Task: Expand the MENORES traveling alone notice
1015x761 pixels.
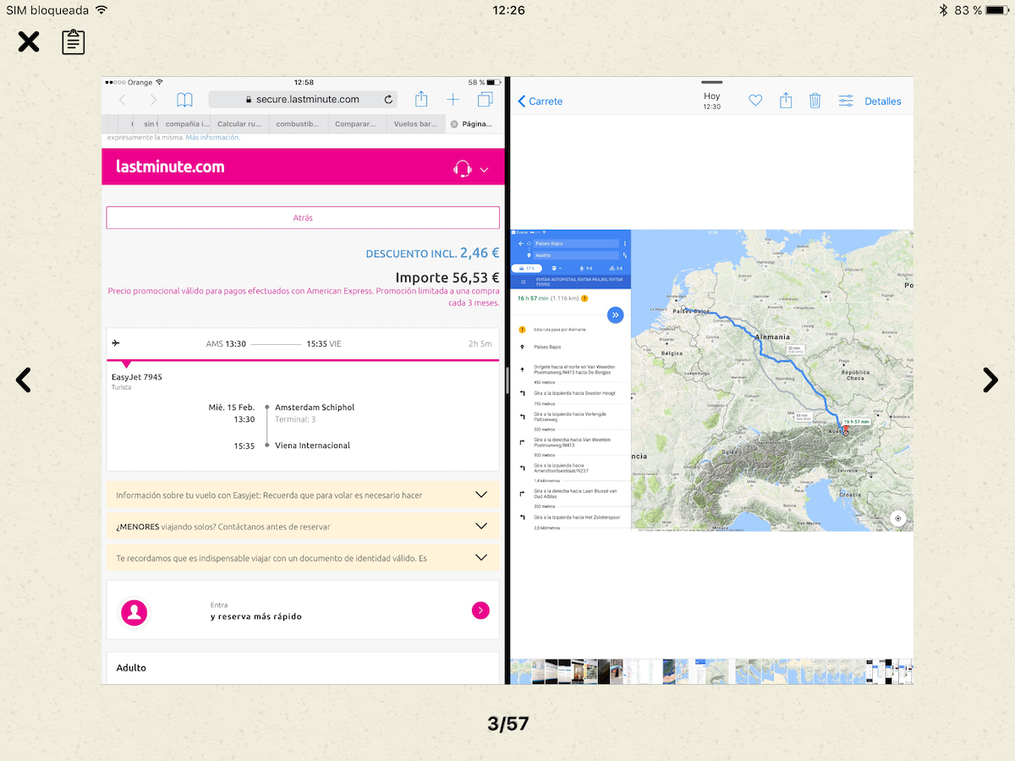Action: (480, 526)
